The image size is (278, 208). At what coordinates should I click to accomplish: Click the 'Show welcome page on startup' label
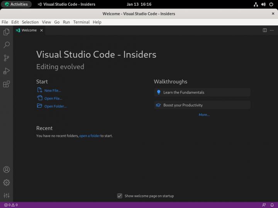tap(149, 196)
